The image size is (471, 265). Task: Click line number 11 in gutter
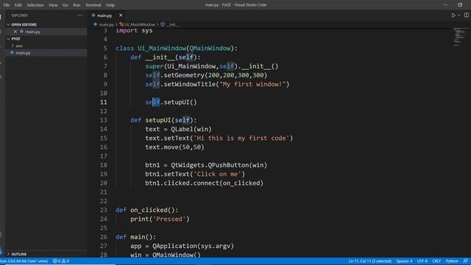[103, 102]
